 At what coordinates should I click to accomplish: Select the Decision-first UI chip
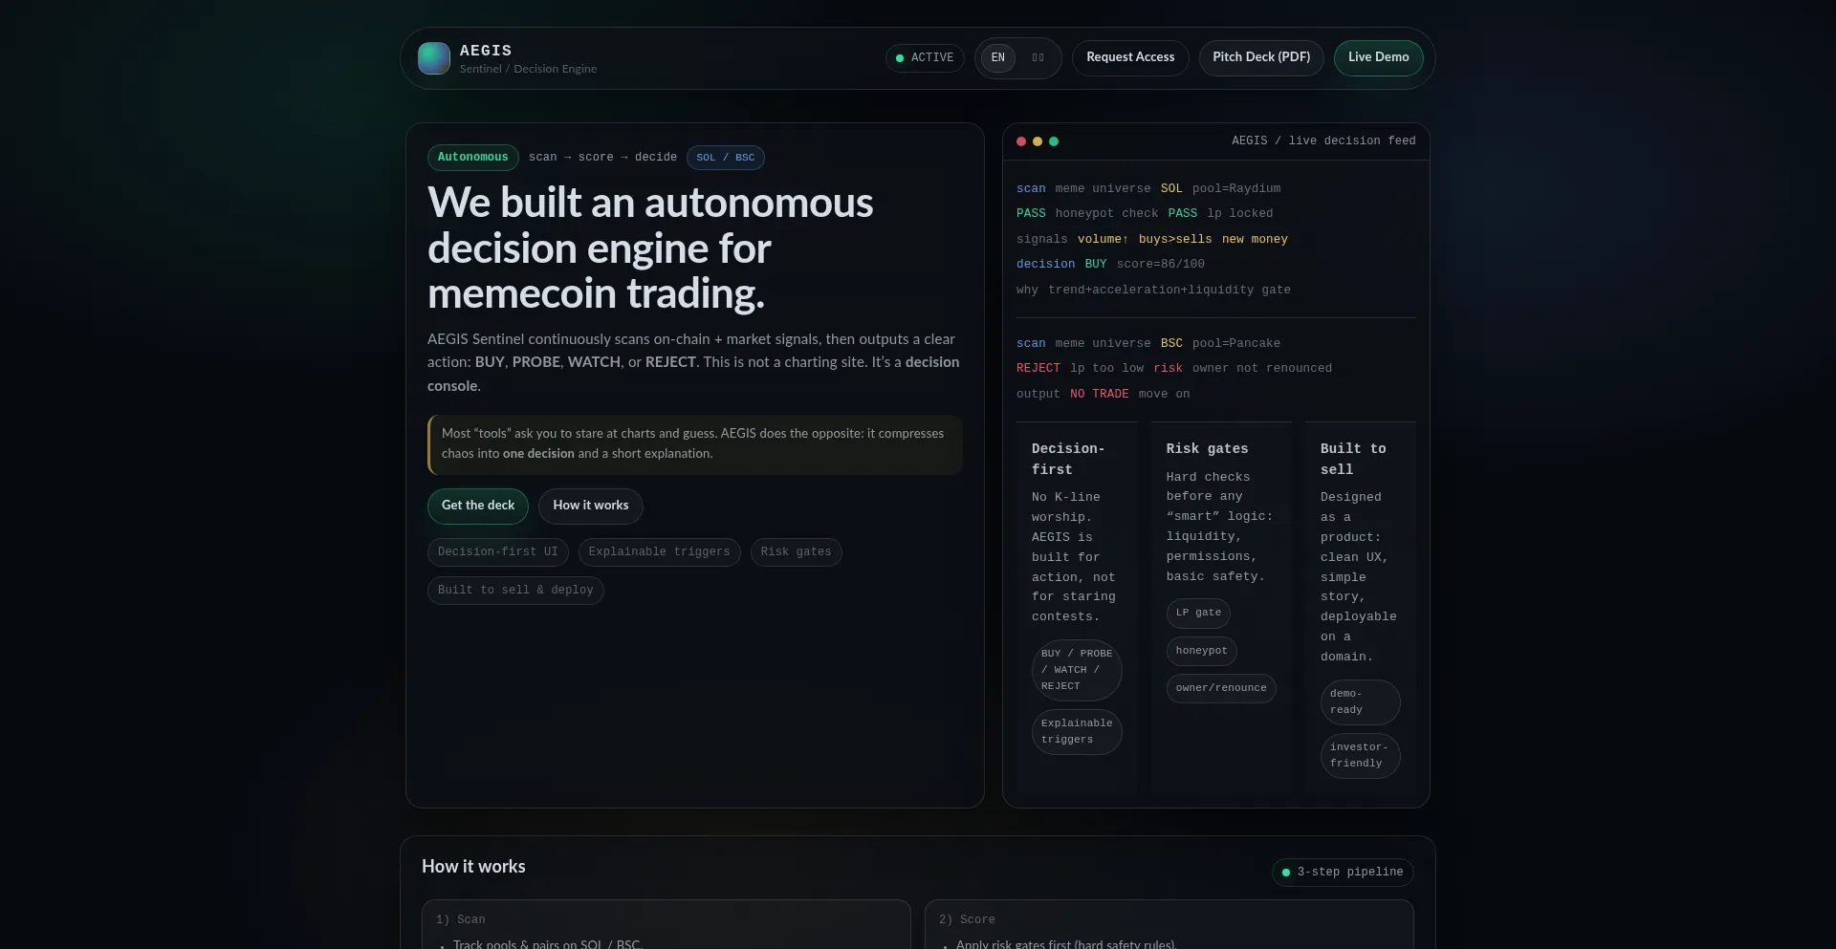(x=497, y=552)
